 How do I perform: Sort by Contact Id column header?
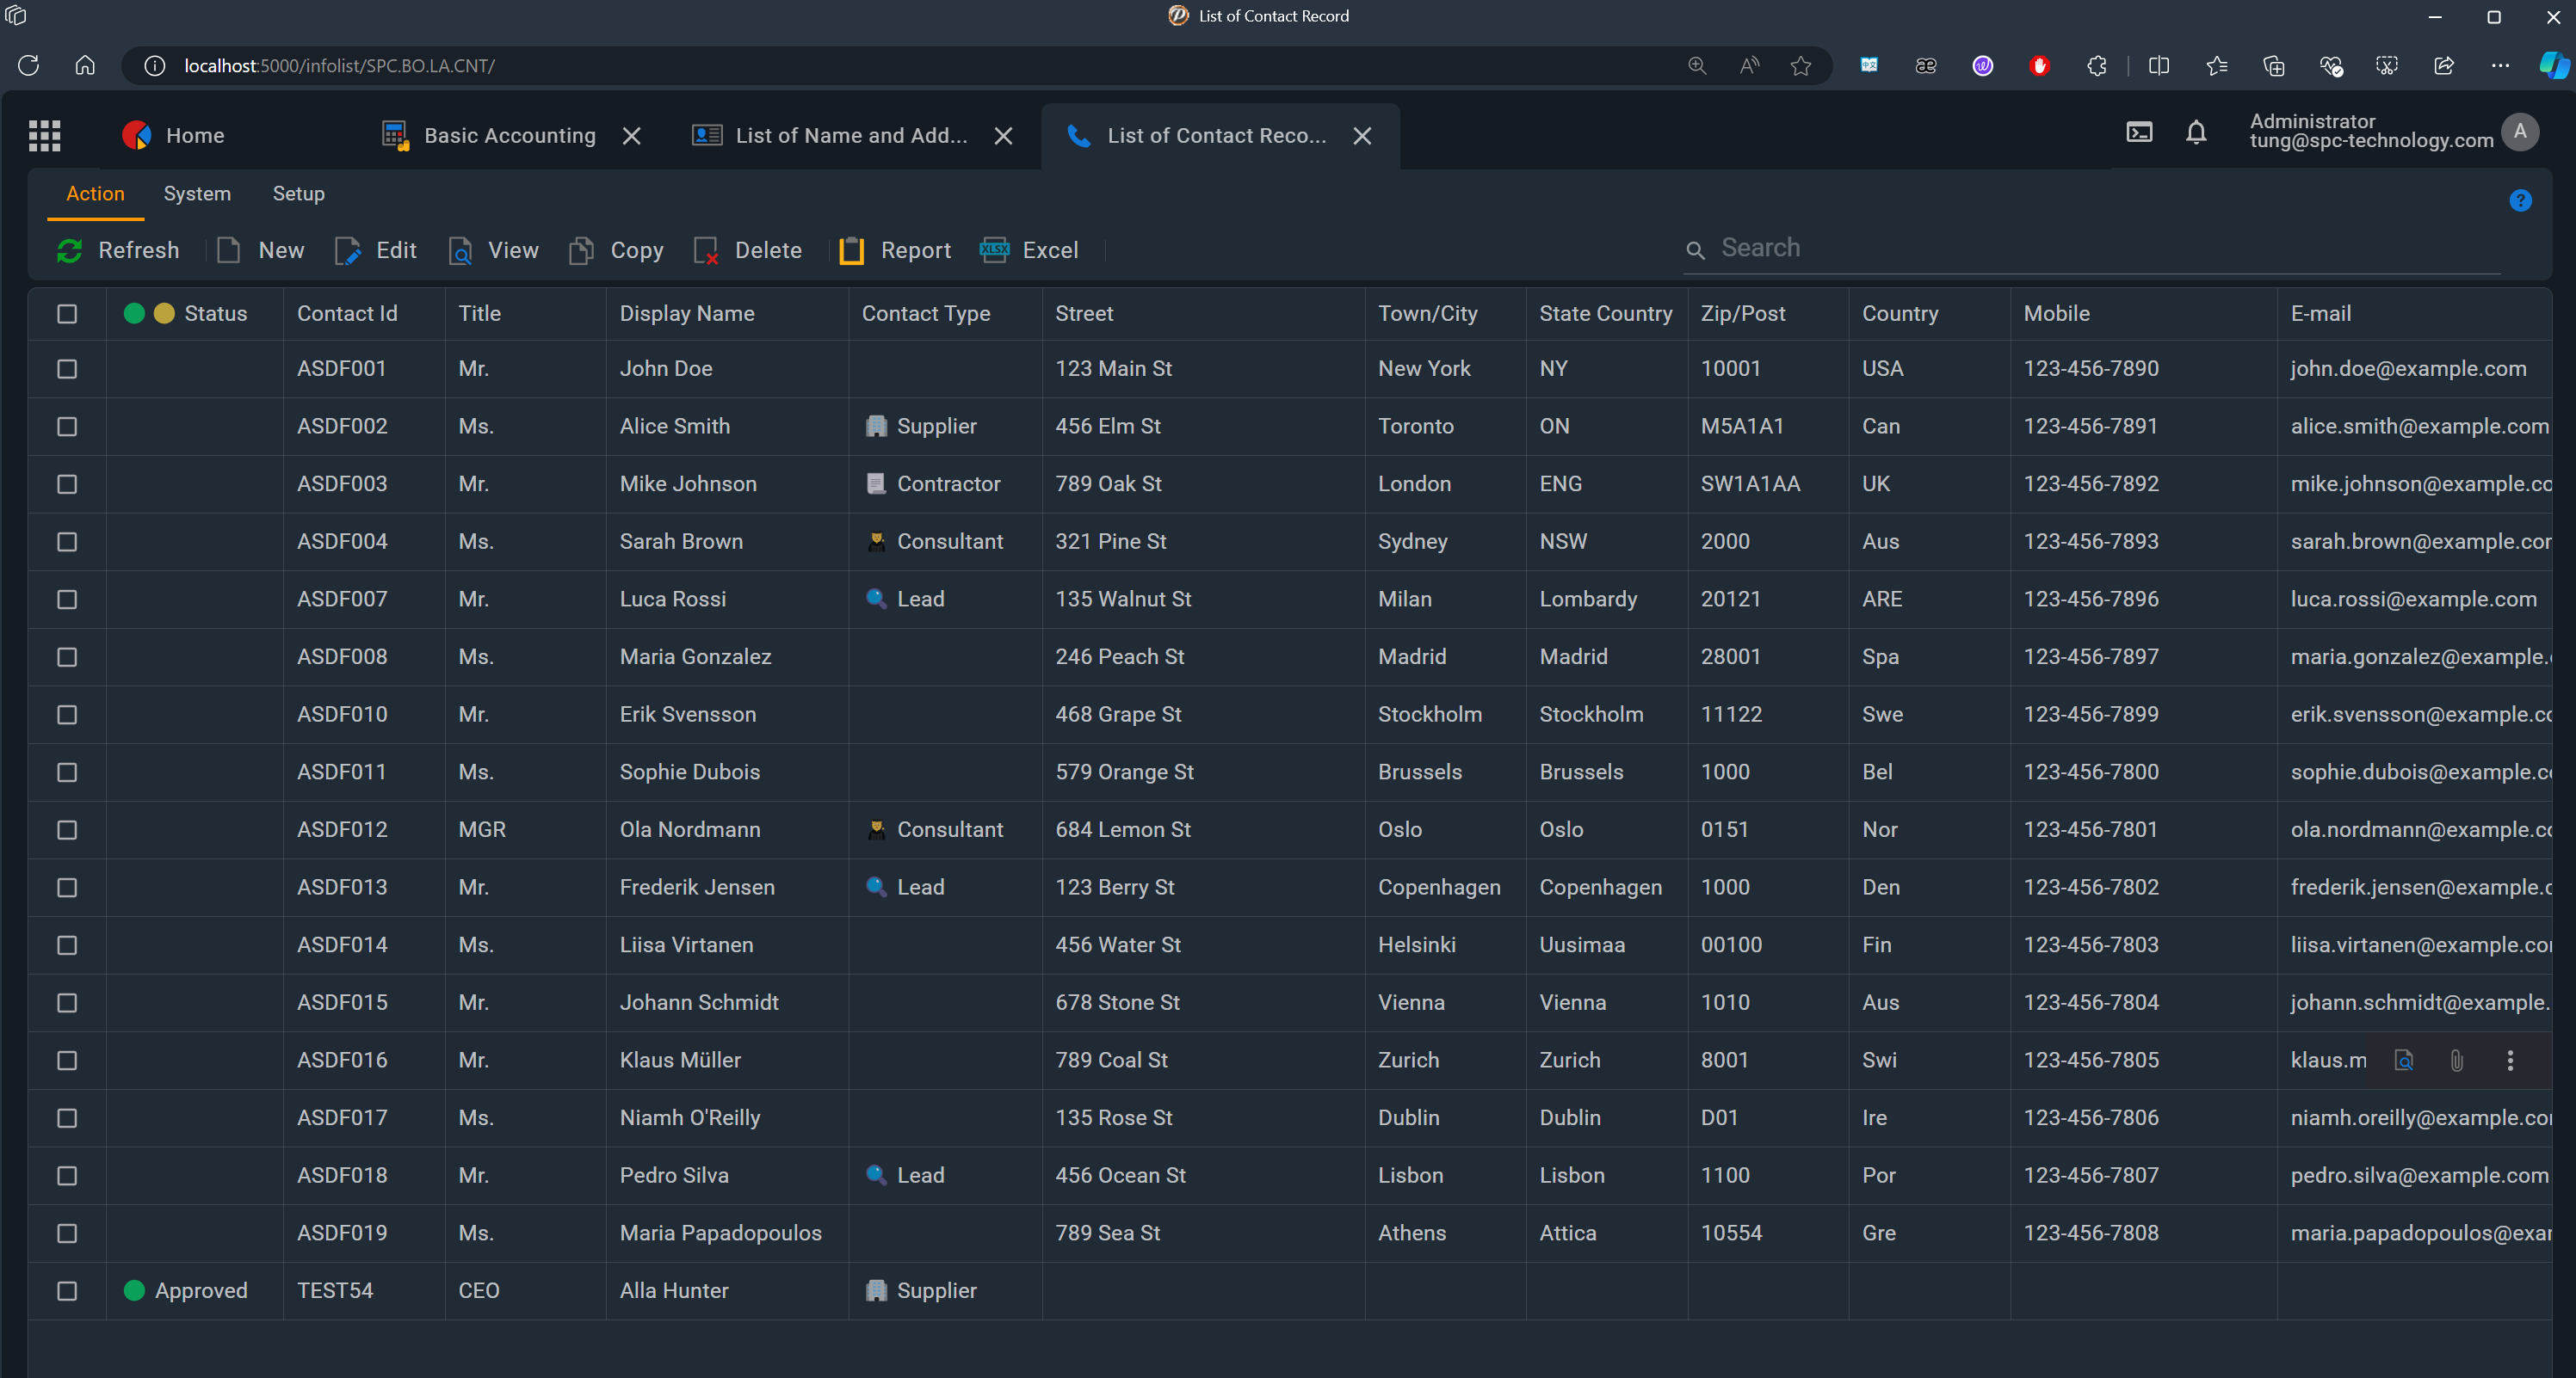[x=347, y=314]
